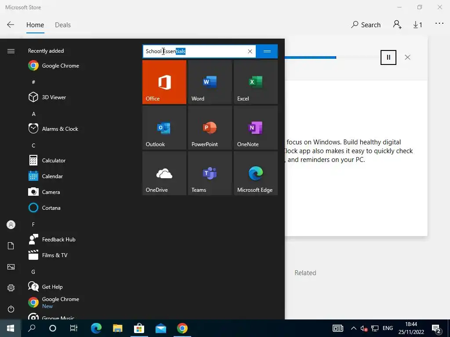Open Documents from Start sidebar
The height and width of the screenshot is (337, 450).
(x=11, y=246)
